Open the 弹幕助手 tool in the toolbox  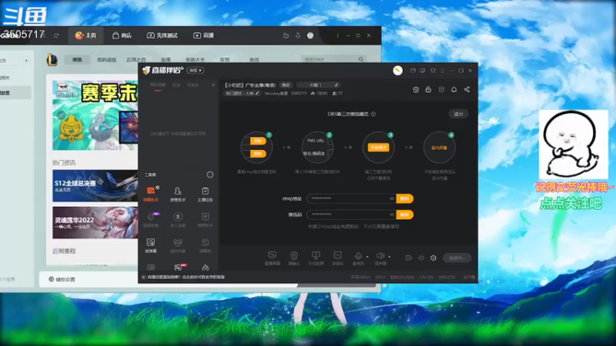151,194
